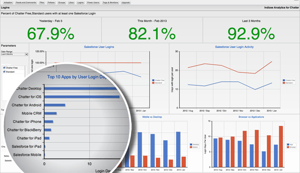This screenshot has height=173, width=300.
Task: Click the Salesforce User Logins chart title
Action: click(x=99, y=47)
